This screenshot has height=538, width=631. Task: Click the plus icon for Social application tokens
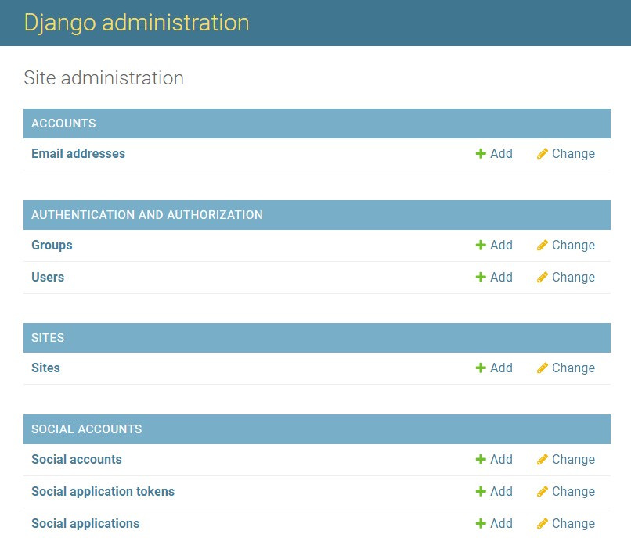tap(481, 491)
